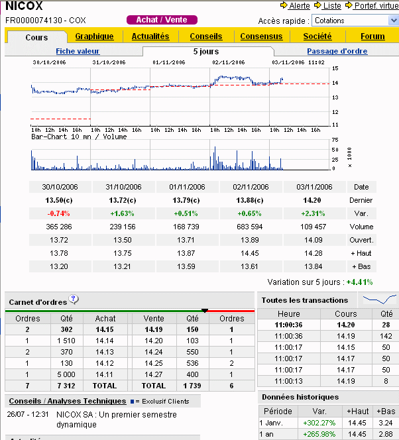
Task: Open the Société tab
Action: tap(317, 36)
